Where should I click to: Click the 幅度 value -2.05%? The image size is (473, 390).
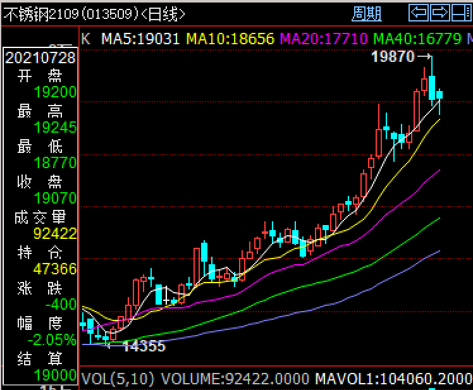52,339
